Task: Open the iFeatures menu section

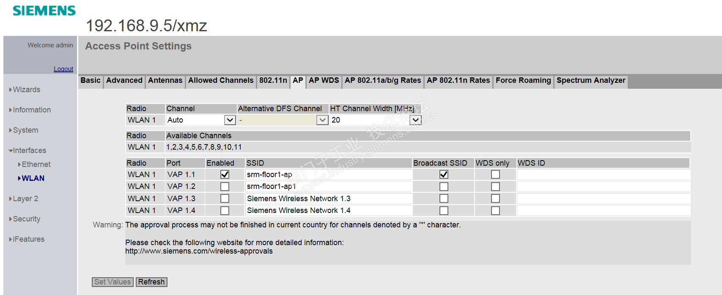Action: click(28, 239)
